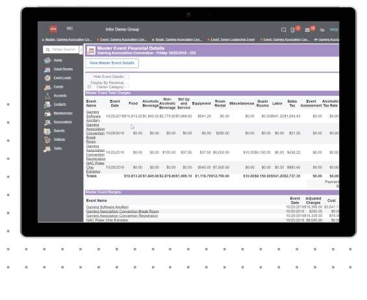Open the mail icon with red badge
Screen dimensions: 367x300
pyautogui.click(x=307, y=30)
